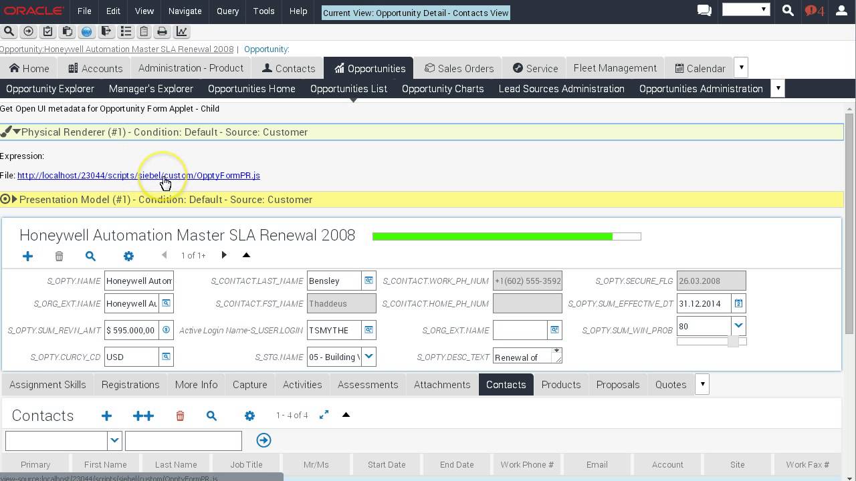This screenshot has width=856, height=481.
Task: Click the clipboard checkmark toolbar icon
Action: pos(47,31)
